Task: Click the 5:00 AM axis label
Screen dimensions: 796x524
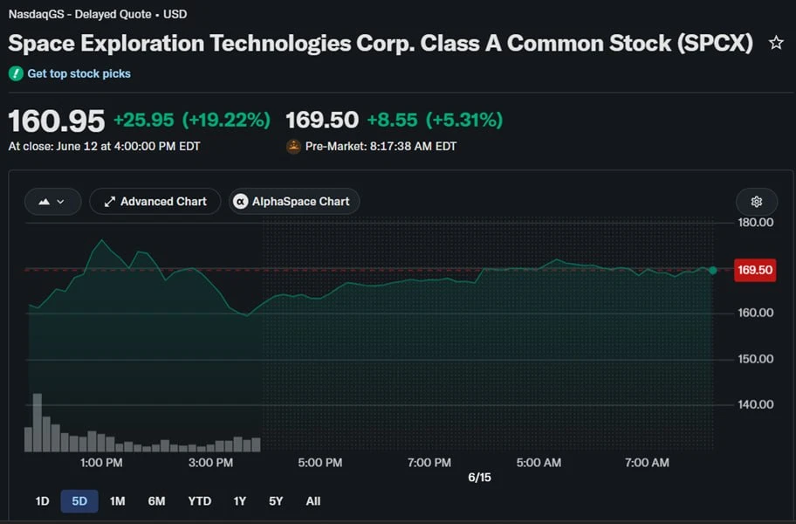Action: 539,463
